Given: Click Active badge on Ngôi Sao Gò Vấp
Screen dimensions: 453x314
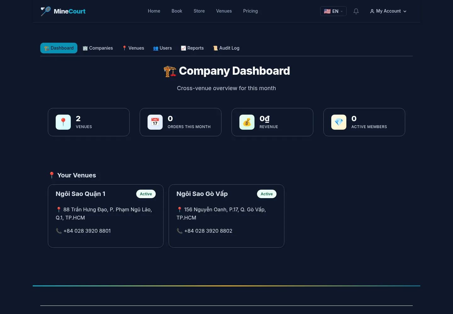Looking at the screenshot, I should pos(267,194).
